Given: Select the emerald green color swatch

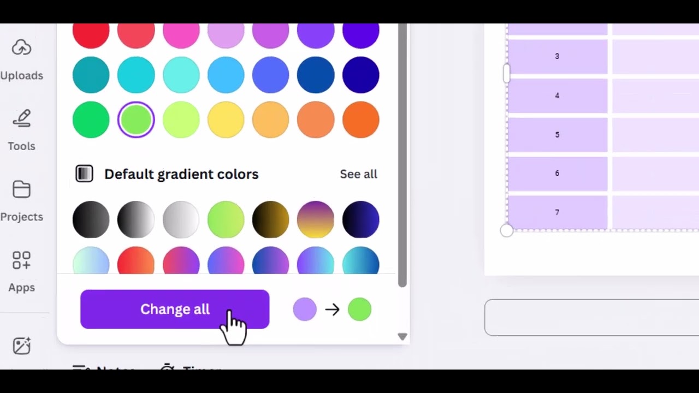Looking at the screenshot, I should tap(91, 120).
